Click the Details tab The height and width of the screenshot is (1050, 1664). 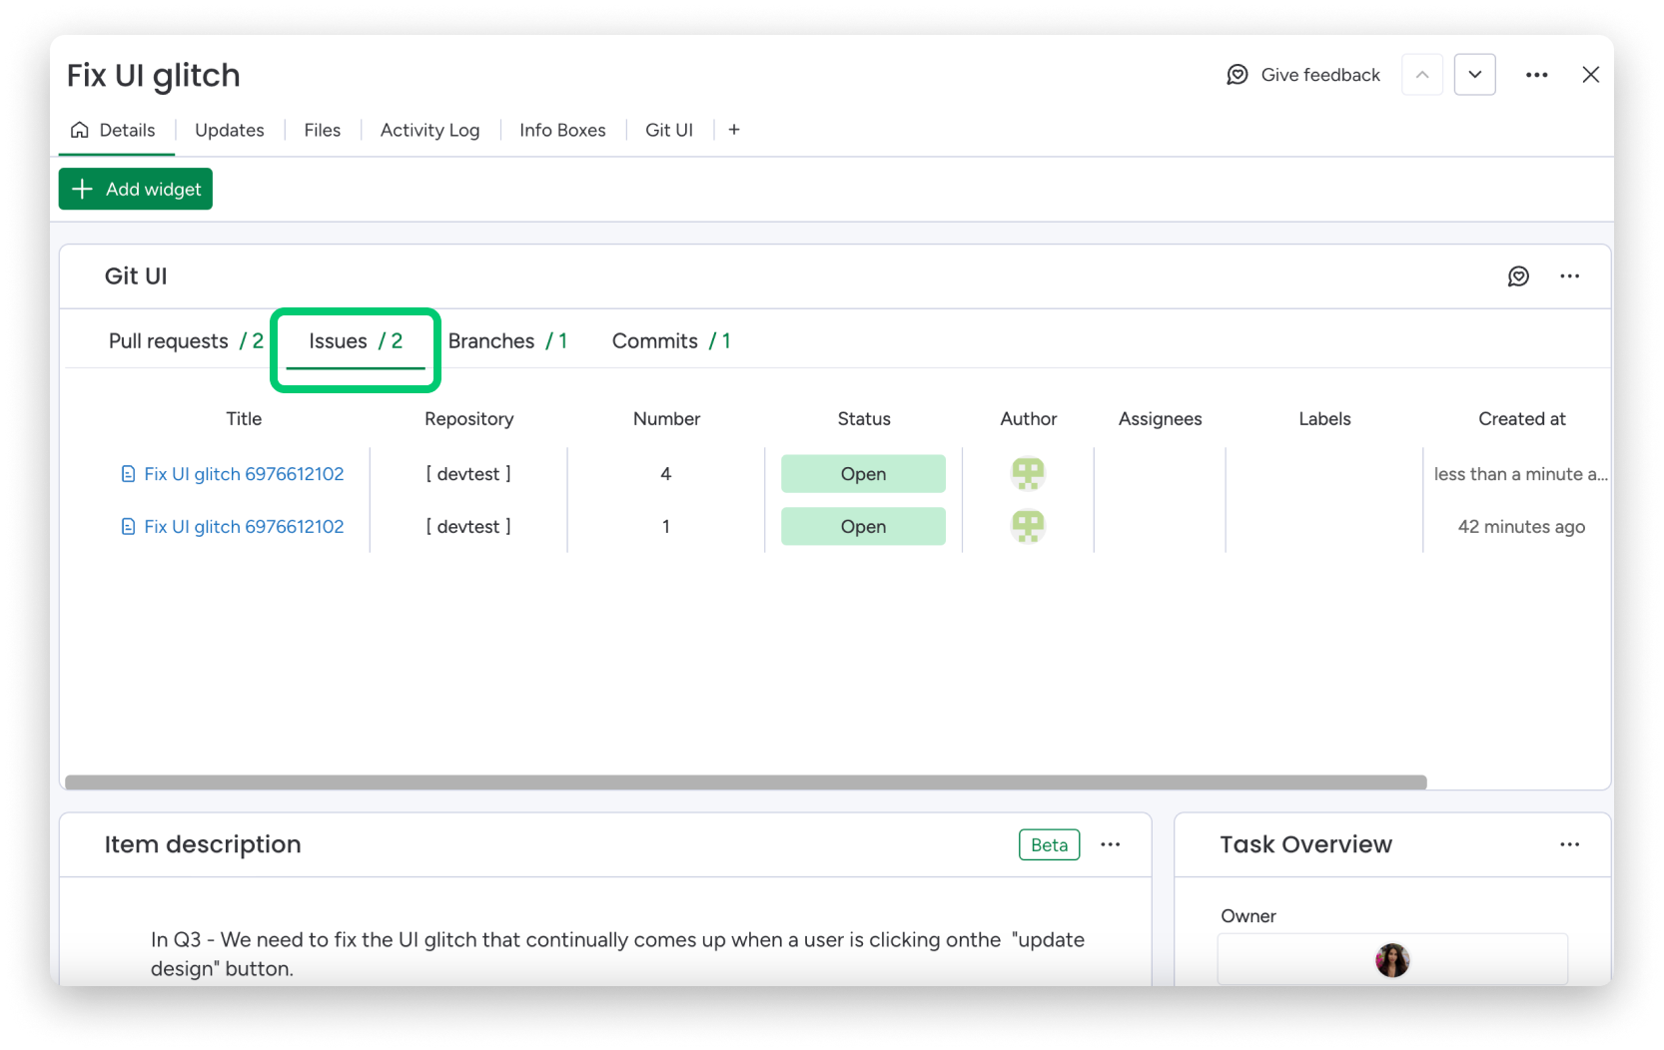tap(117, 130)
